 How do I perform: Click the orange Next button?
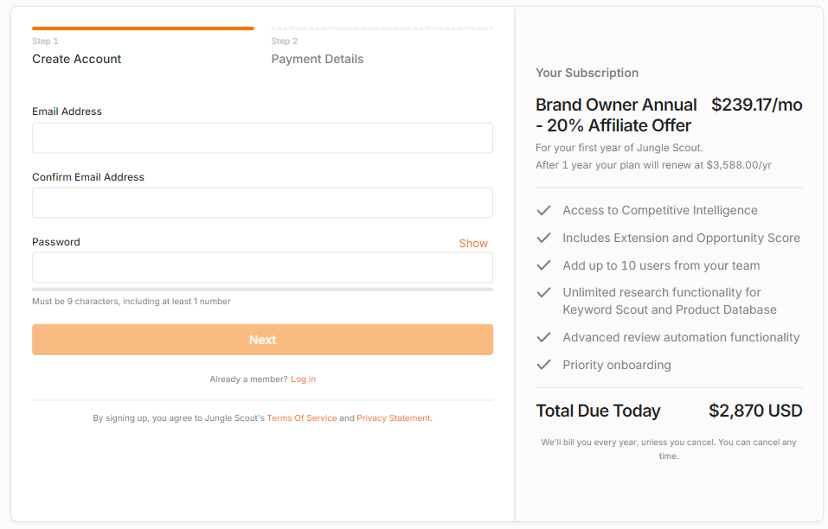point(262,340)
